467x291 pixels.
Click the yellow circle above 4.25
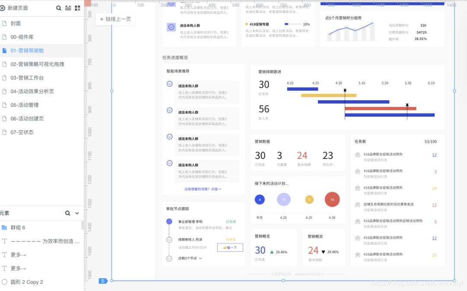[x=310, y=200]
